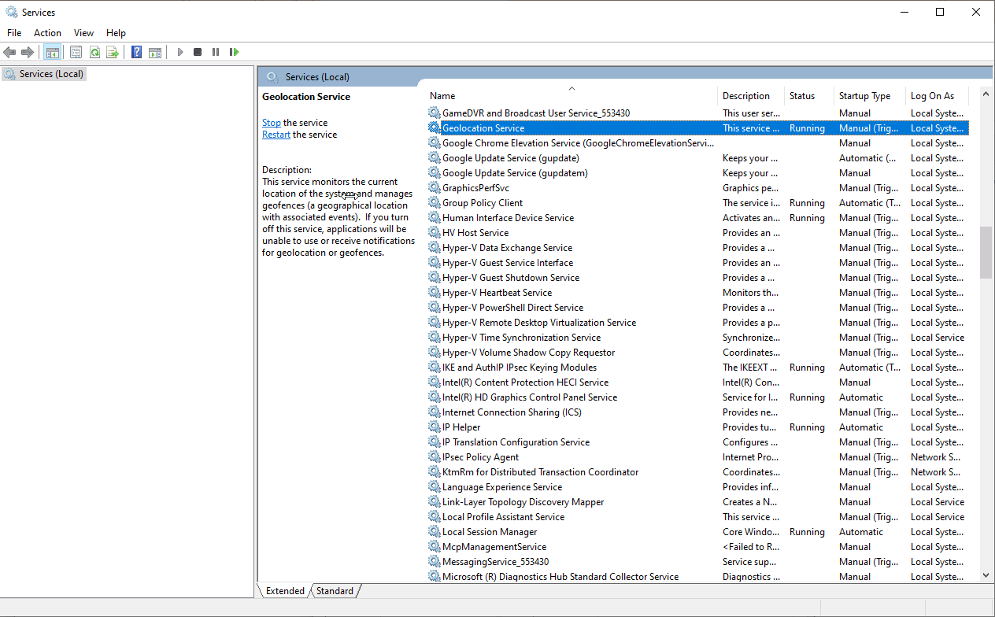The width and height of the screenshot is (995, 617).
Task: Open the Properties toolbar icon
Action: (x=76, y=53)
